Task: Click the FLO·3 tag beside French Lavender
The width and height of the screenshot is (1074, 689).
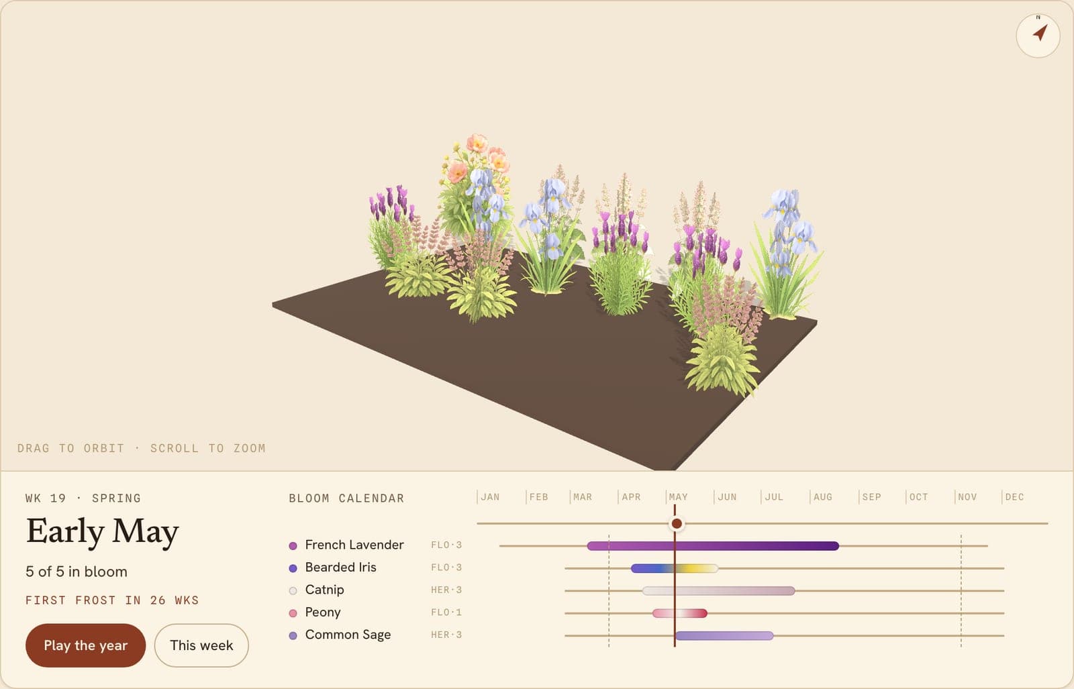Action: click(446, 545)
